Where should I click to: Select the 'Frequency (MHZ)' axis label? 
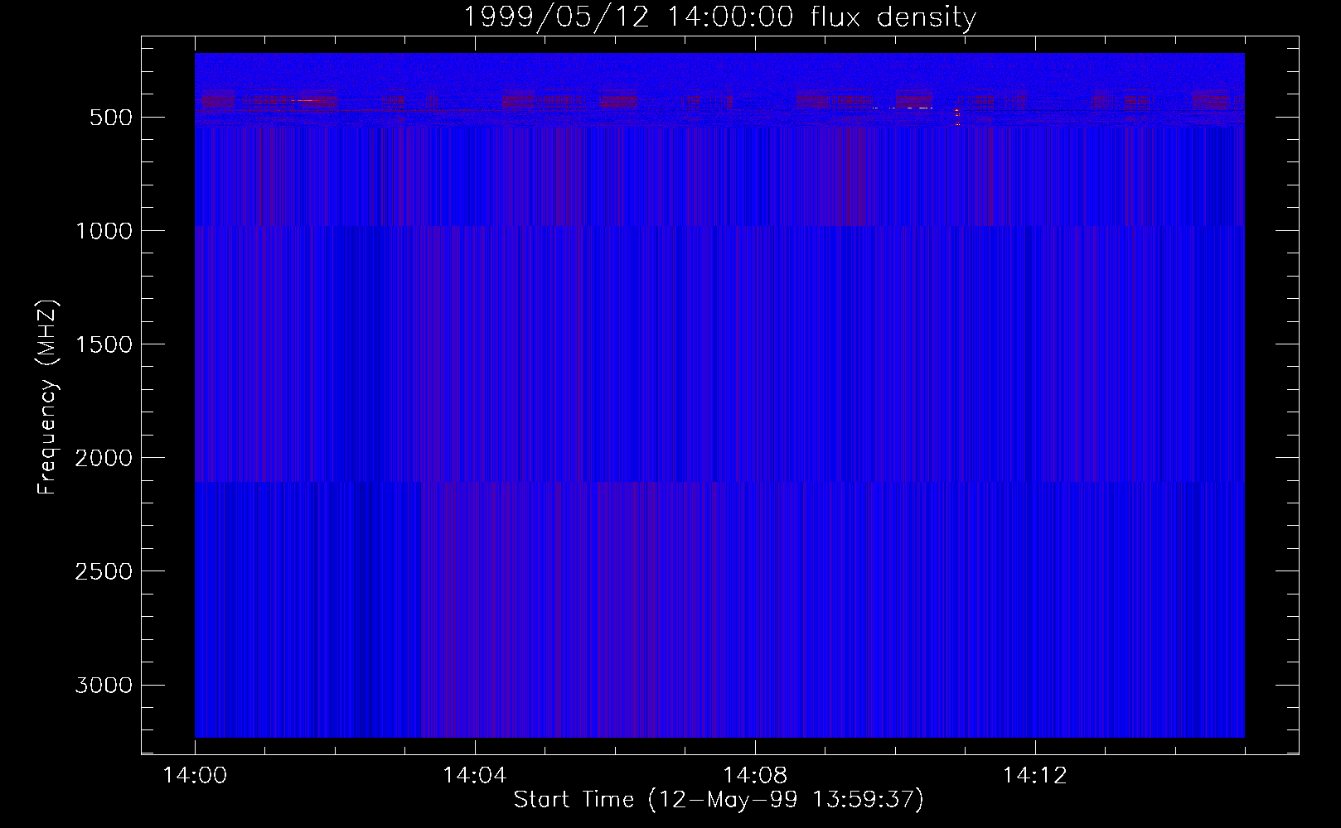tap(48, 397)
